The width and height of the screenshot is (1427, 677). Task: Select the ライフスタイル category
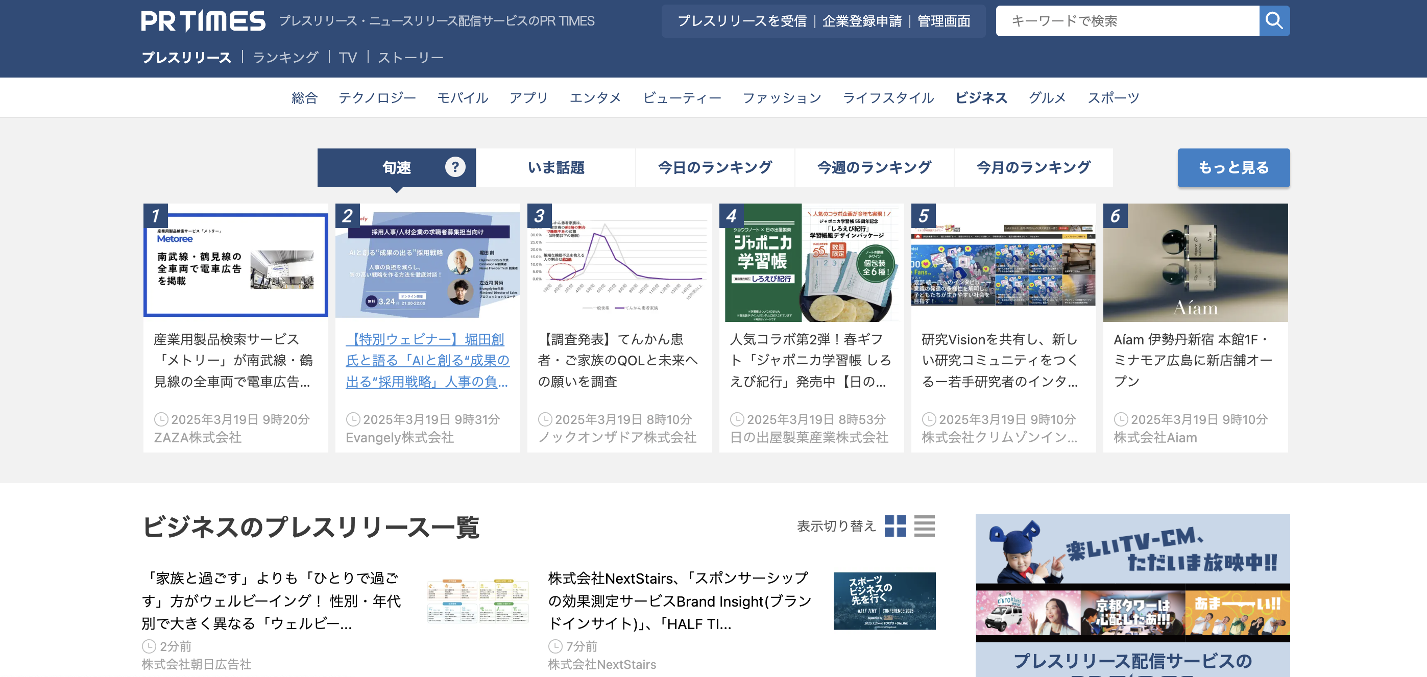[888, 98]
